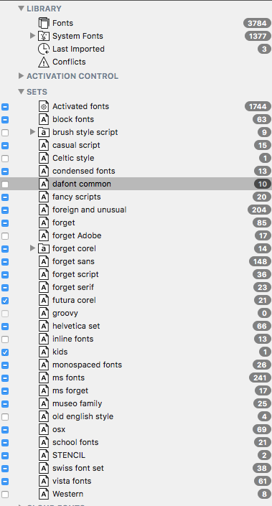
Task: Select the Fonts library icon
Action: 44,23
